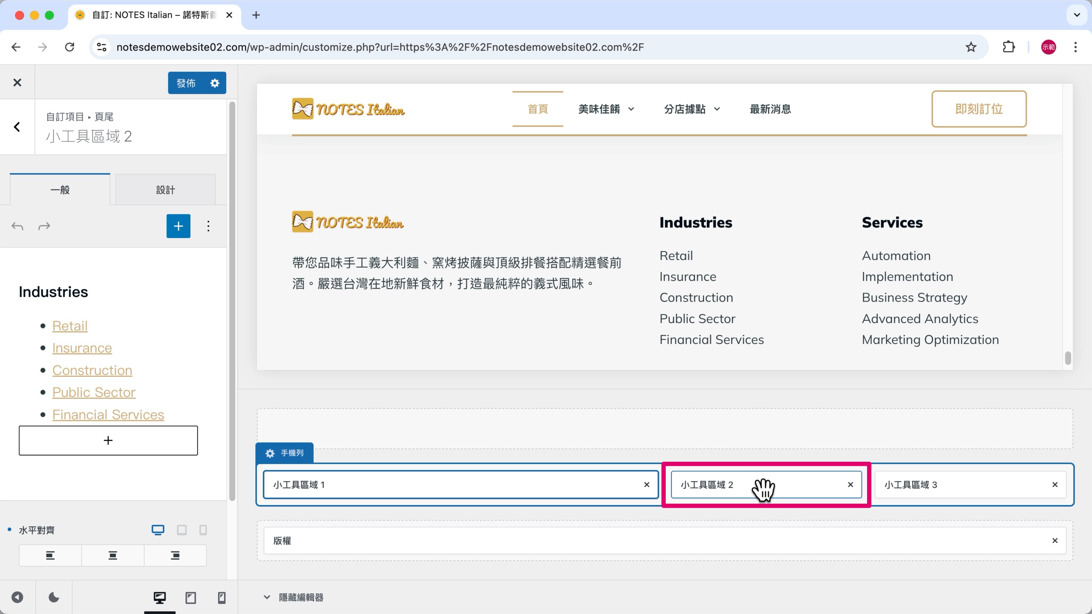This screenshot has height=614, width=1092.
Task: Toggle dark mode moon icon
Action: coord(54,598)
